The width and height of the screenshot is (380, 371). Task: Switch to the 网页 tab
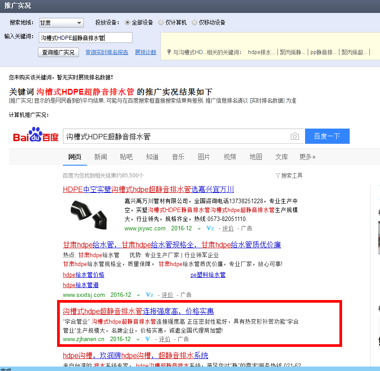(74, 157)
